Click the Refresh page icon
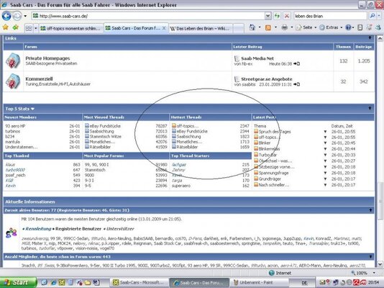 277,16
